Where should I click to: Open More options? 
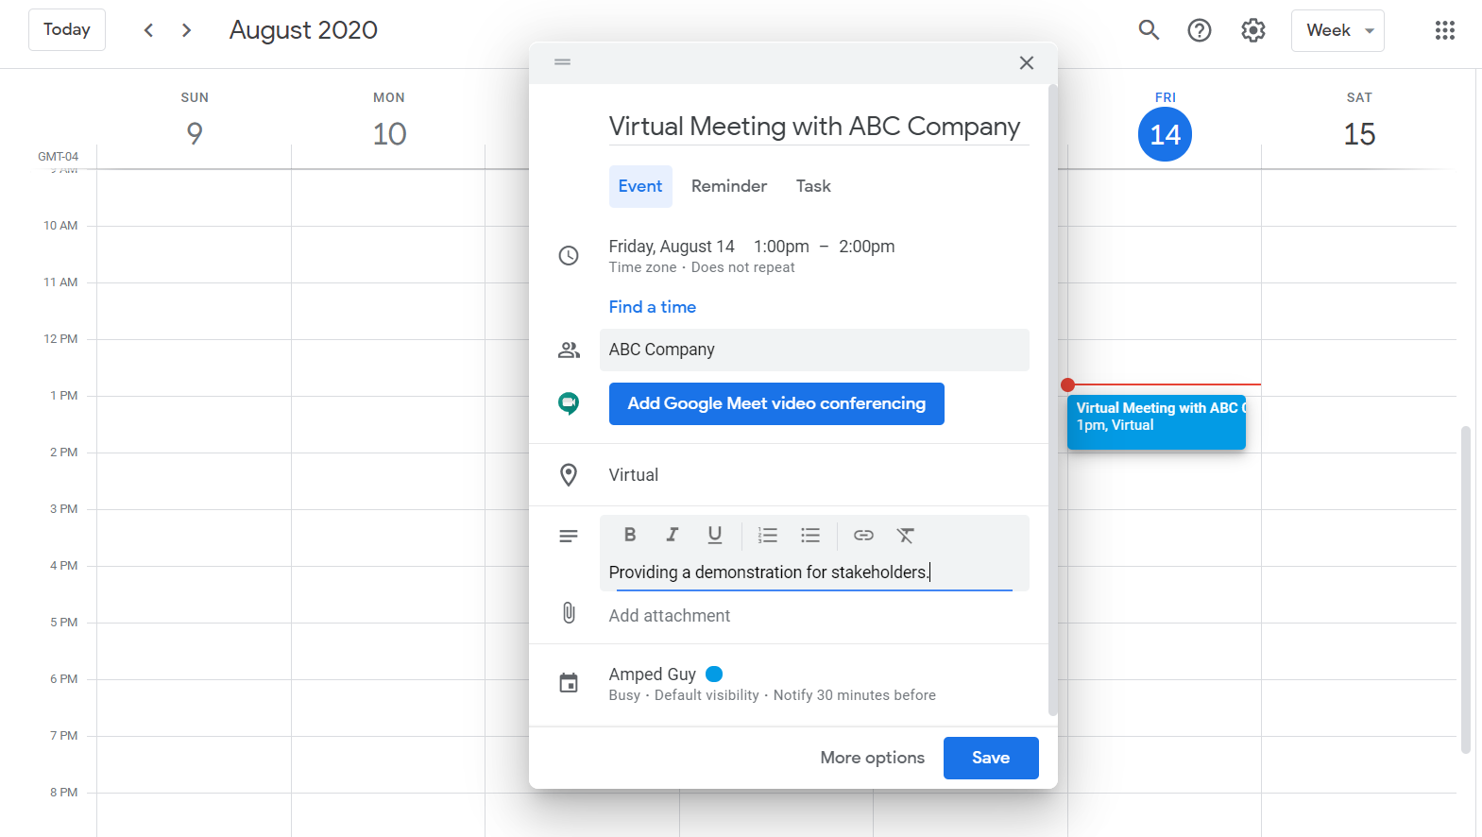point(873,758)
